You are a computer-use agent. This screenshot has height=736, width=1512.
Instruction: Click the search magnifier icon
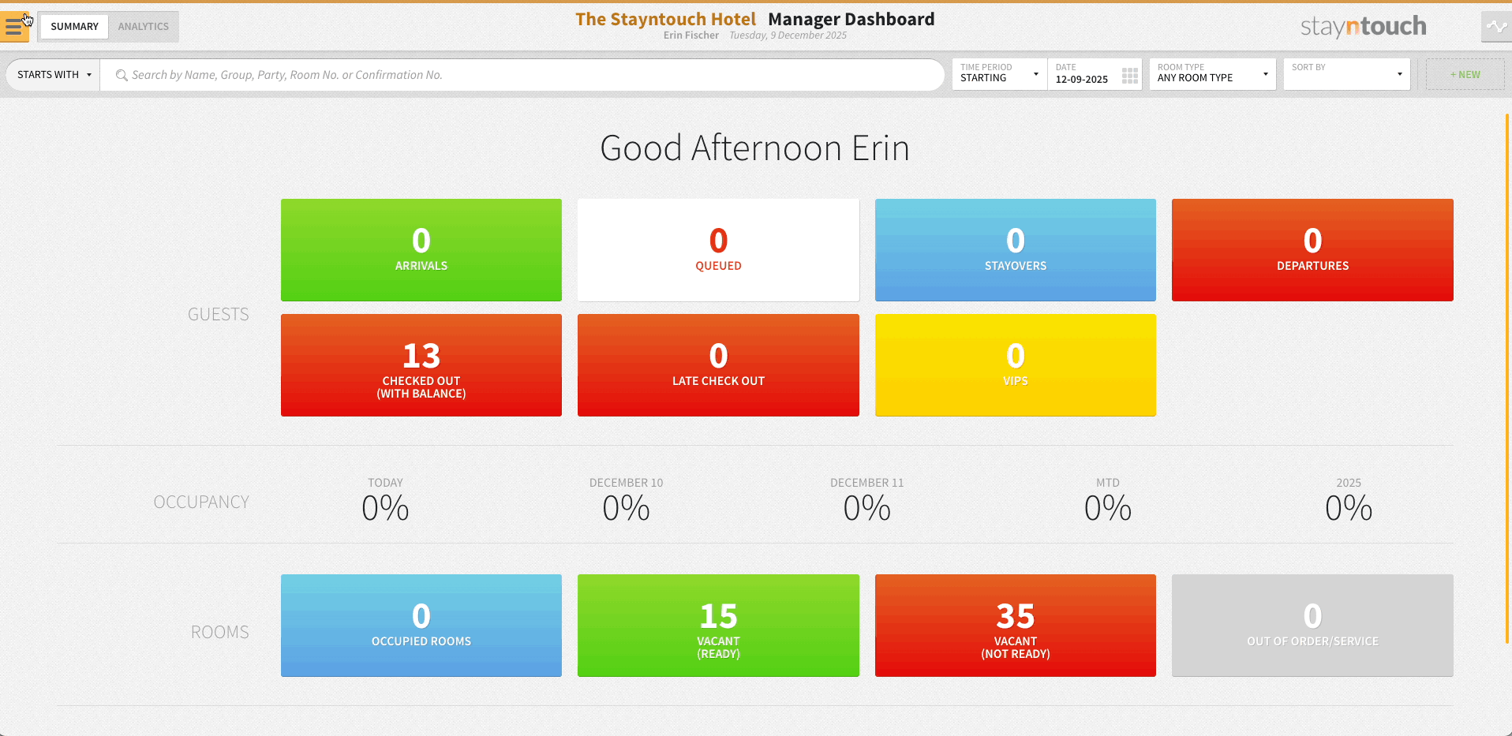coord(122,75)
